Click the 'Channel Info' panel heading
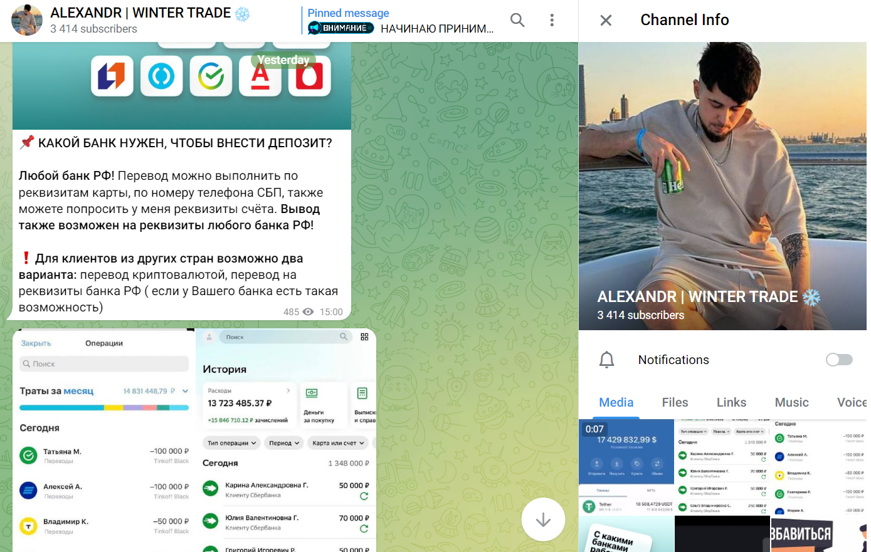 click(685, 20)
